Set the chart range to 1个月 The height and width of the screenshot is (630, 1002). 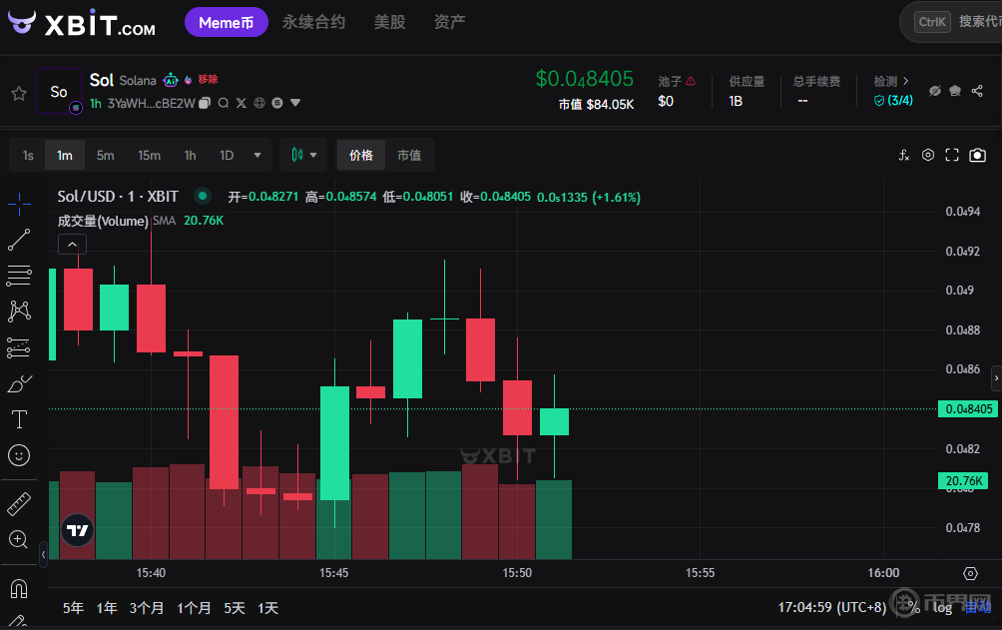coord(194,607)
